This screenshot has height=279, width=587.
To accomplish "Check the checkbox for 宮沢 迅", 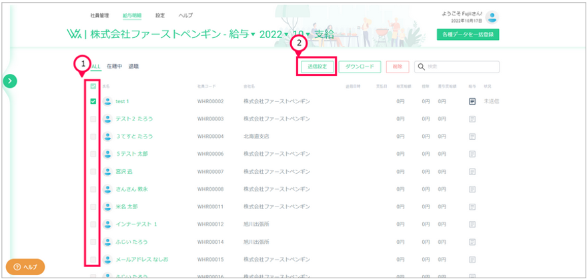I will click(93, 171).
